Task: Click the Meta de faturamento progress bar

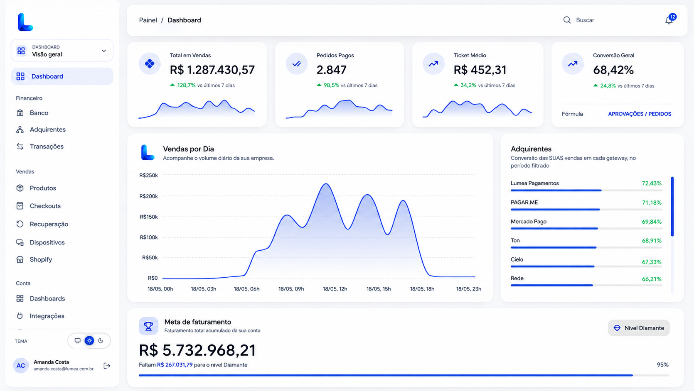Action: pyautogui.click(x=404, y=375)
